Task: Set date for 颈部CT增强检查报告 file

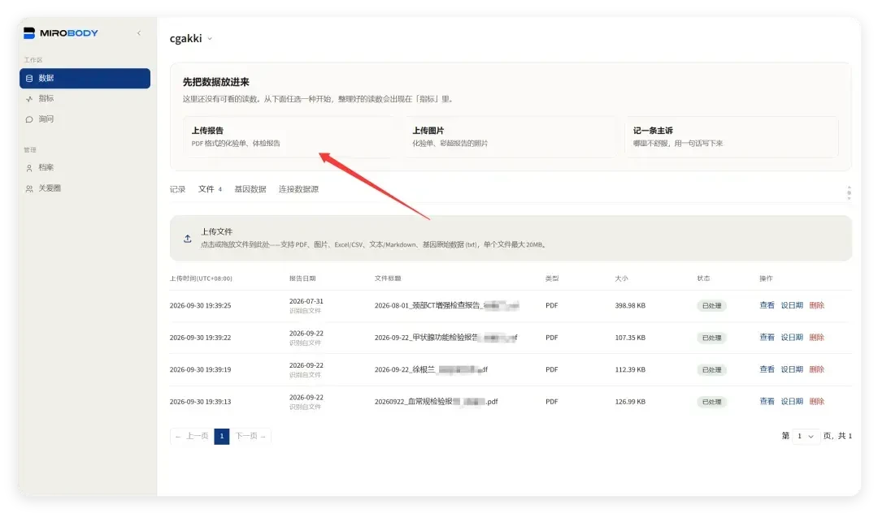Action: click(792, 306)
